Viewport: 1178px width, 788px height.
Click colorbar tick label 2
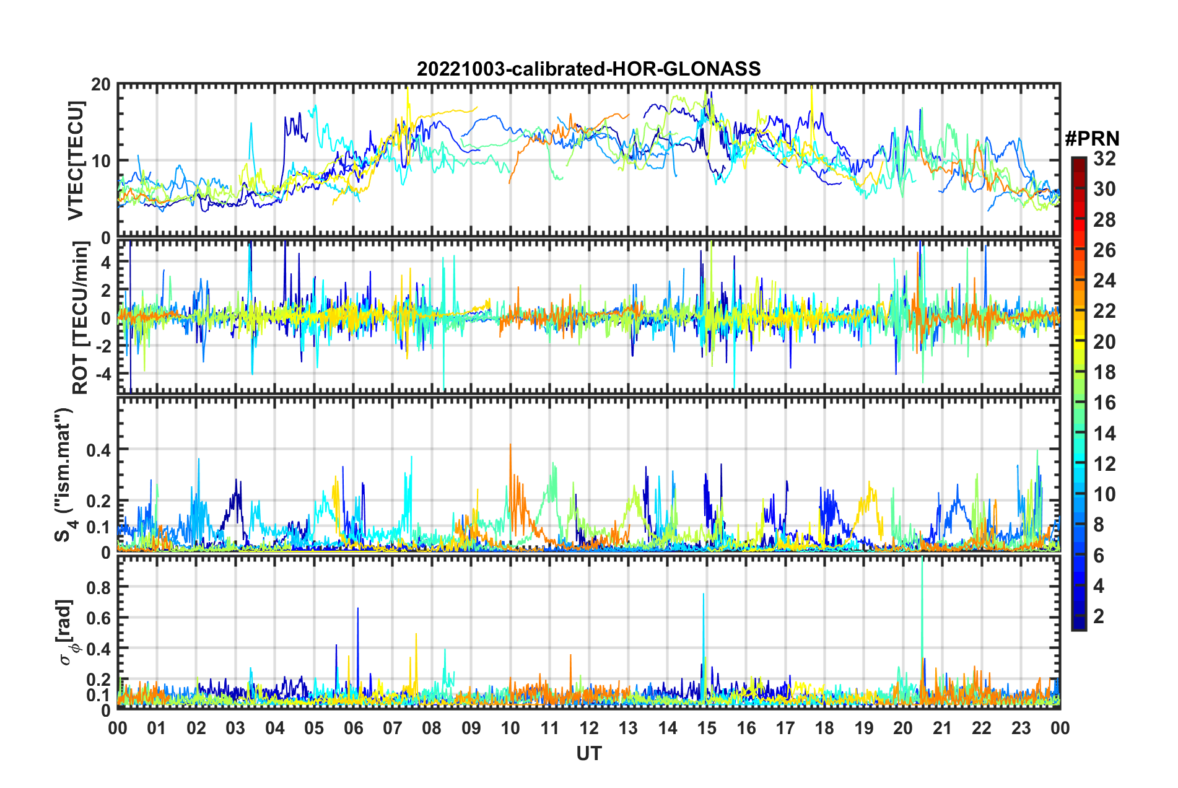pos(1098,616)
